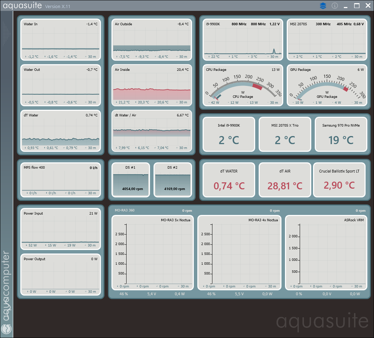The width and height of the screenshot is (374, 338).
Task: Open the Power Input chart
Action: [x=61, y=229]
